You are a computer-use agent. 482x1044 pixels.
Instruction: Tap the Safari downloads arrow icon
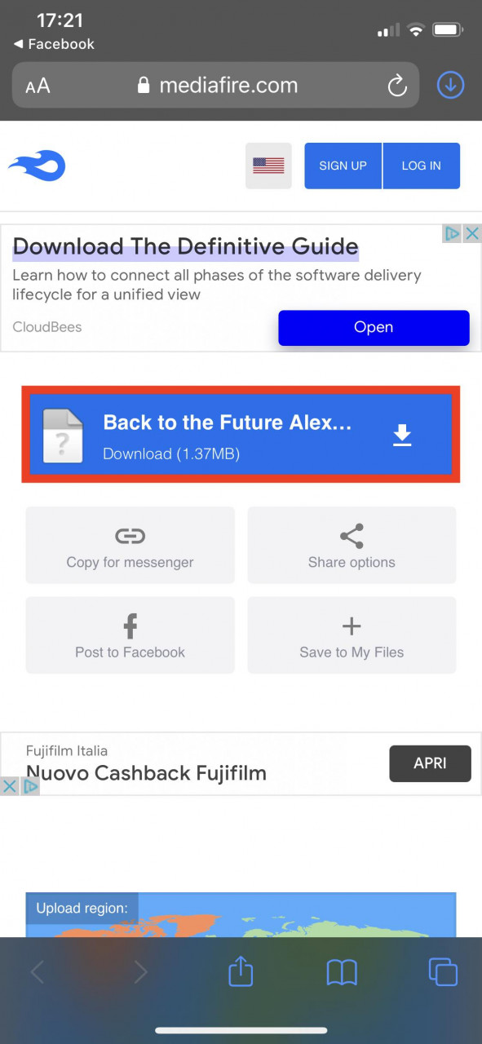(451, 85)
